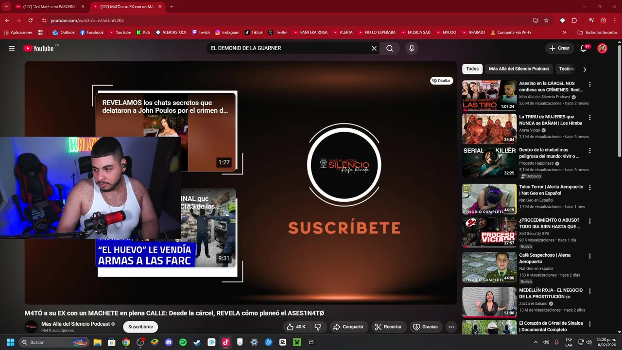Open the Minecraft taskbar icon
This screenshot has width=622, height=350.
(x=297, y=342)
